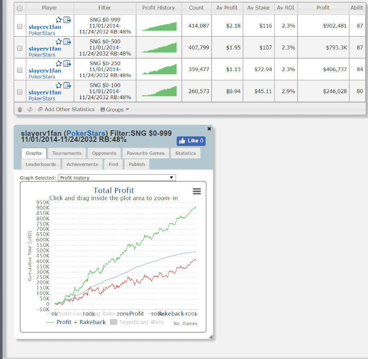
Task: Click the star icon in the SNG $0-100 row
Action: (59, 85)
